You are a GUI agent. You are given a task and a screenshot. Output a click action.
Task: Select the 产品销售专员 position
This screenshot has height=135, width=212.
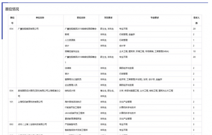pos(72,124)
